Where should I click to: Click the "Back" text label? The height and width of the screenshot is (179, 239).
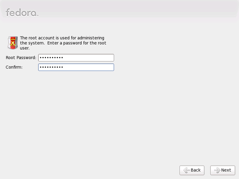[196, 170]
